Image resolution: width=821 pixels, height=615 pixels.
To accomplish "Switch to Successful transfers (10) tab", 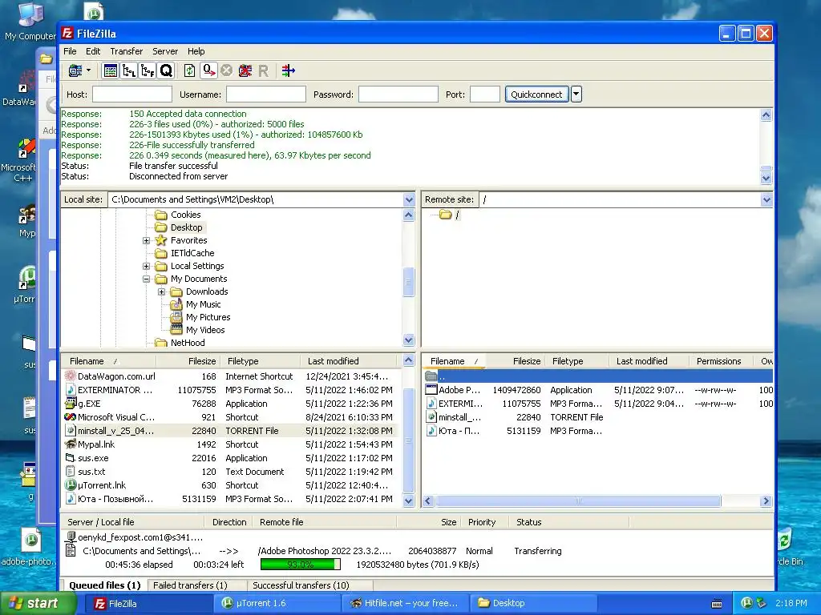I will [x=301, y=585].
